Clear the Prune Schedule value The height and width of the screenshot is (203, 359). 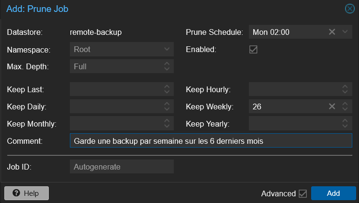tap(332, 32)
